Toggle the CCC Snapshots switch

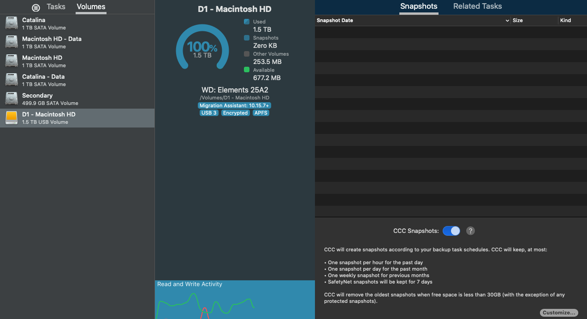tap(451, 231)
